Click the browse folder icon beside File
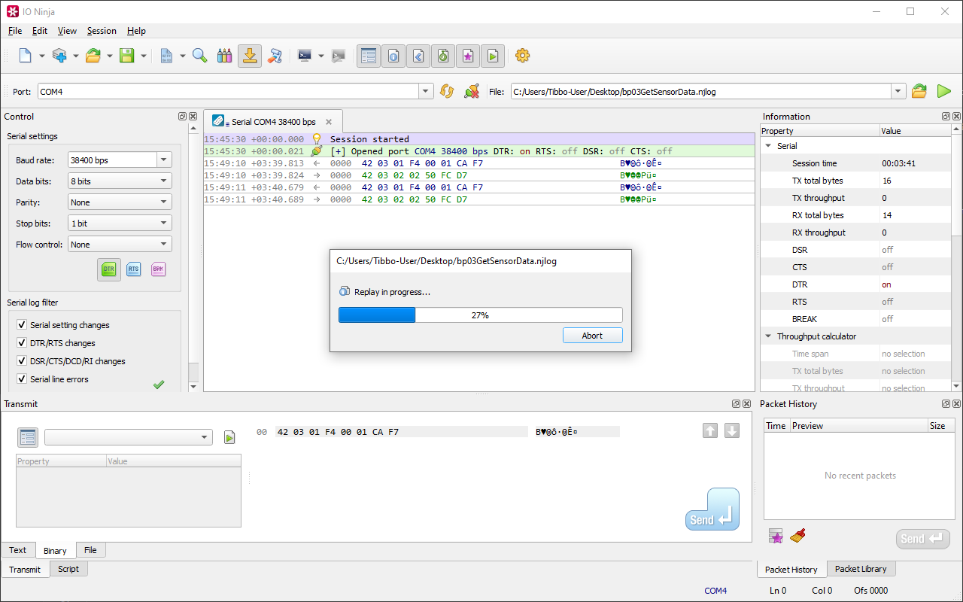Viewport: 963px width, 602px height. 919,91
